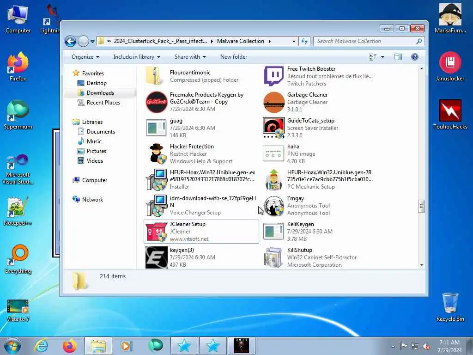Image resolution: width=473 pixels, height=355 pixels.
Task: Click the New folder button
Action: (x=233, y=57)
